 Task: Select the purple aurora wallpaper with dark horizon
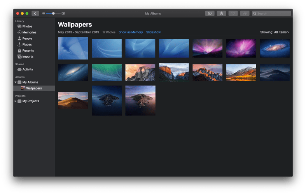(x=208, y=48)
